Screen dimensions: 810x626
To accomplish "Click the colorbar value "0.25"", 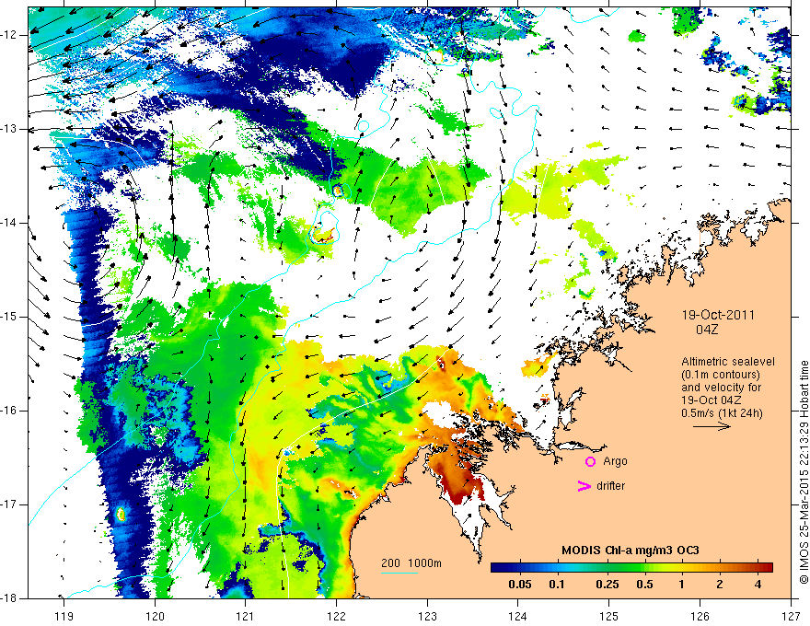I will (x=607, y=585).
